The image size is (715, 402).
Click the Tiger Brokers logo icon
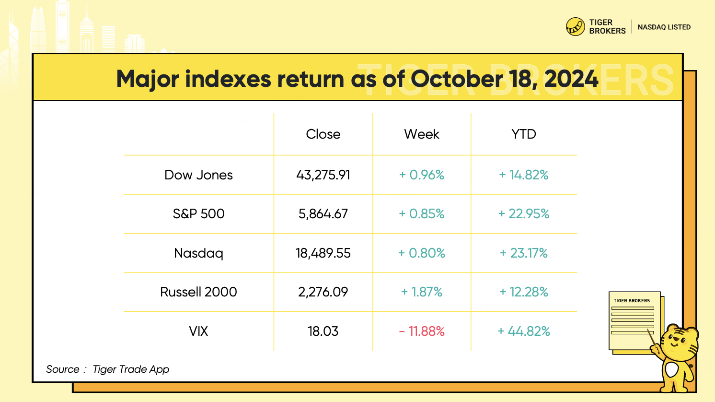(x=575, y=27)
